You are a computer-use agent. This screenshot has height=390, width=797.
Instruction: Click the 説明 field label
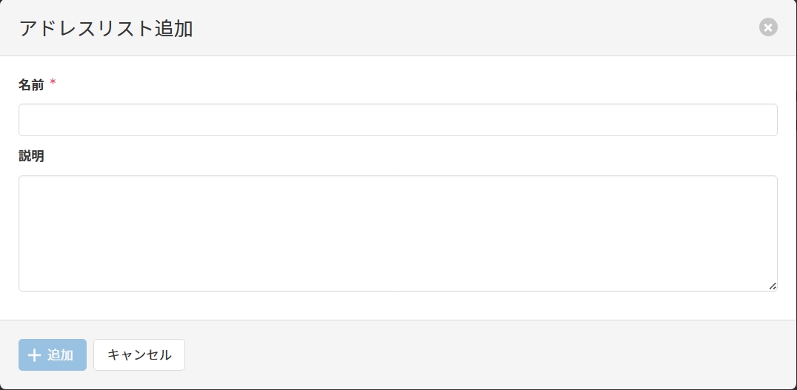31,156
